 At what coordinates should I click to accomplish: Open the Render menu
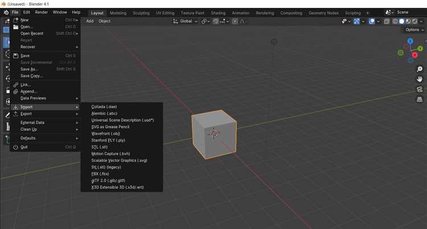pyautogui.click(x=42, y=13)
